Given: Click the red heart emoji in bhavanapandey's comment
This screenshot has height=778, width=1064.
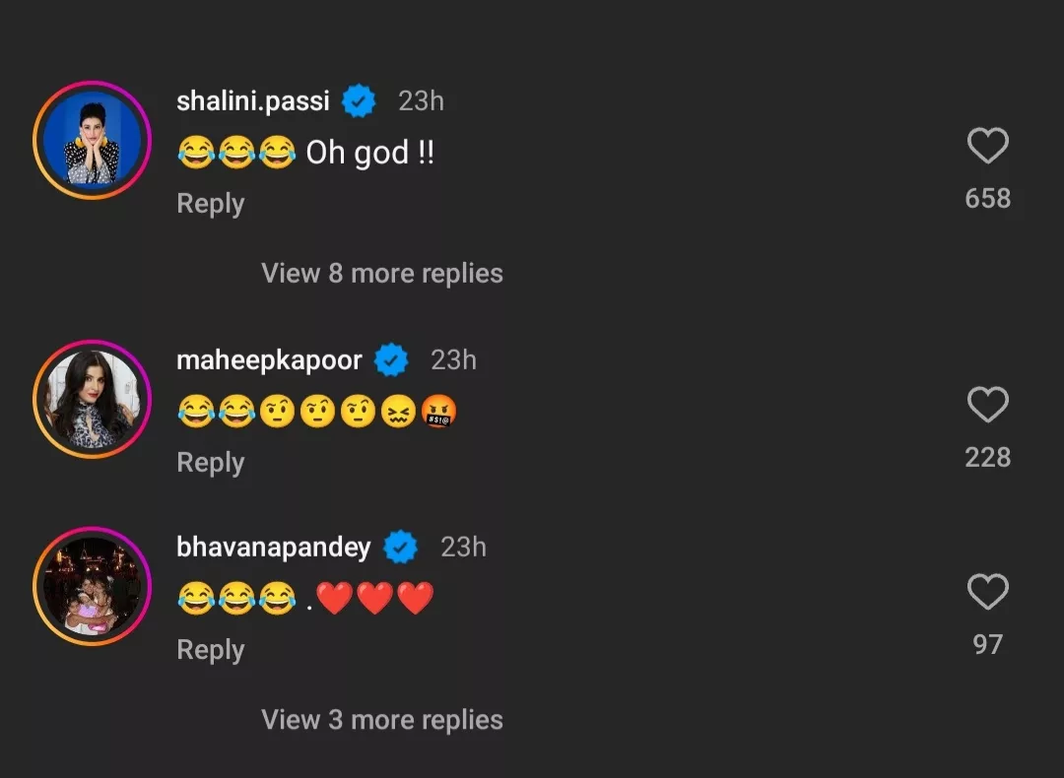Looking at the screenshot, I should pyautogui.click(x=335, y=598).
